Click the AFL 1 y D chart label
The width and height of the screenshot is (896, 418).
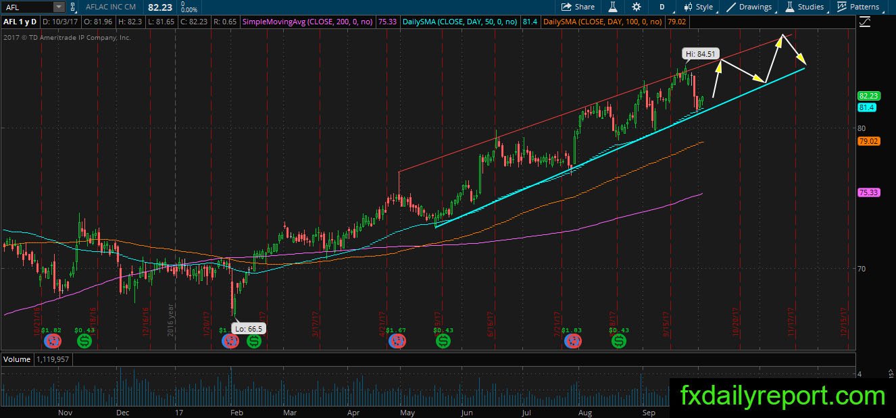20,22
